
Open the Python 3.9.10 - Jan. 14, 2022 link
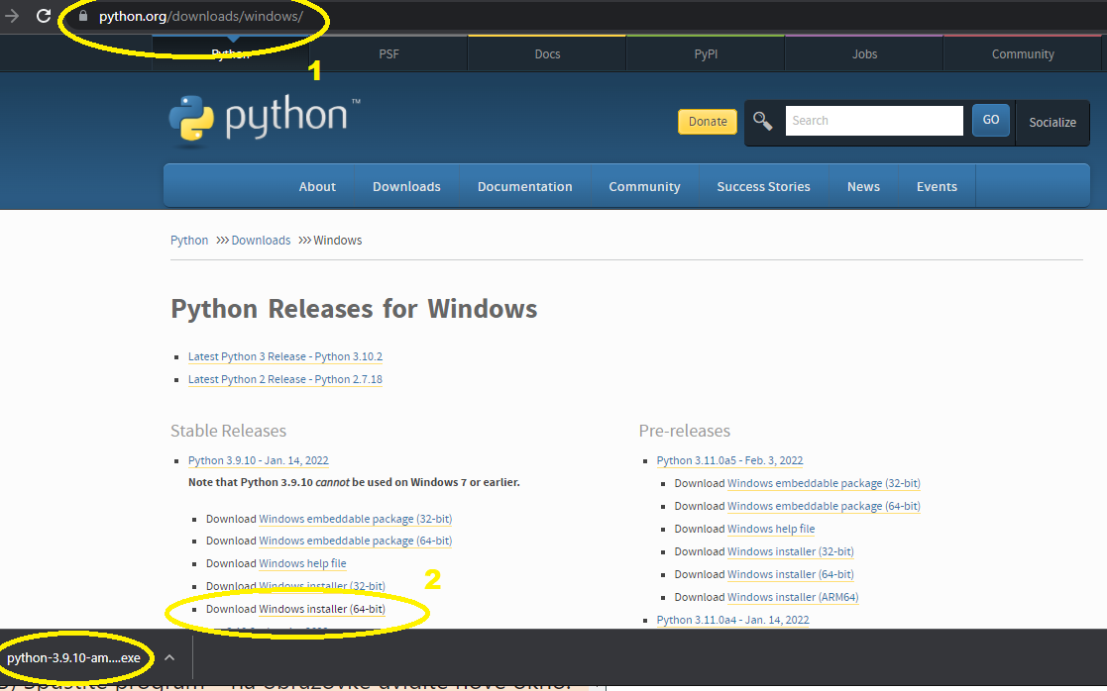(x=259, y=460)
